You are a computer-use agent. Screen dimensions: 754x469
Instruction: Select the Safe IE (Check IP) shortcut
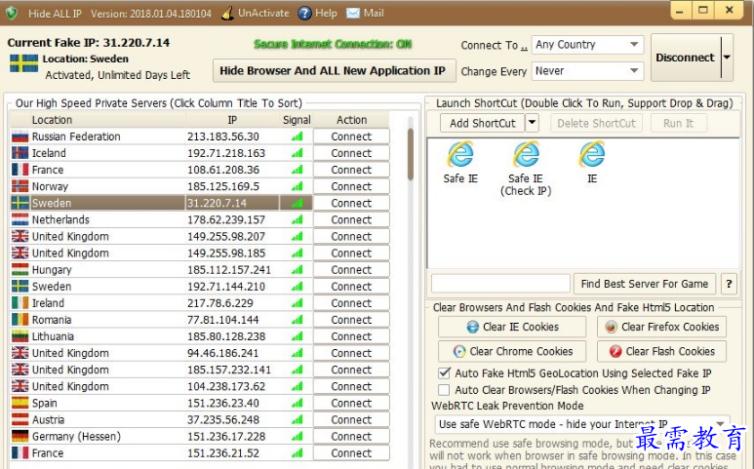click(x=526, y=154)
